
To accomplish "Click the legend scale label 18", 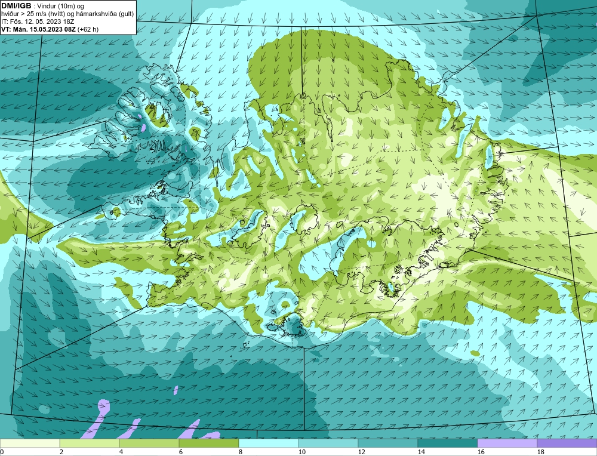I will [541, 452].
